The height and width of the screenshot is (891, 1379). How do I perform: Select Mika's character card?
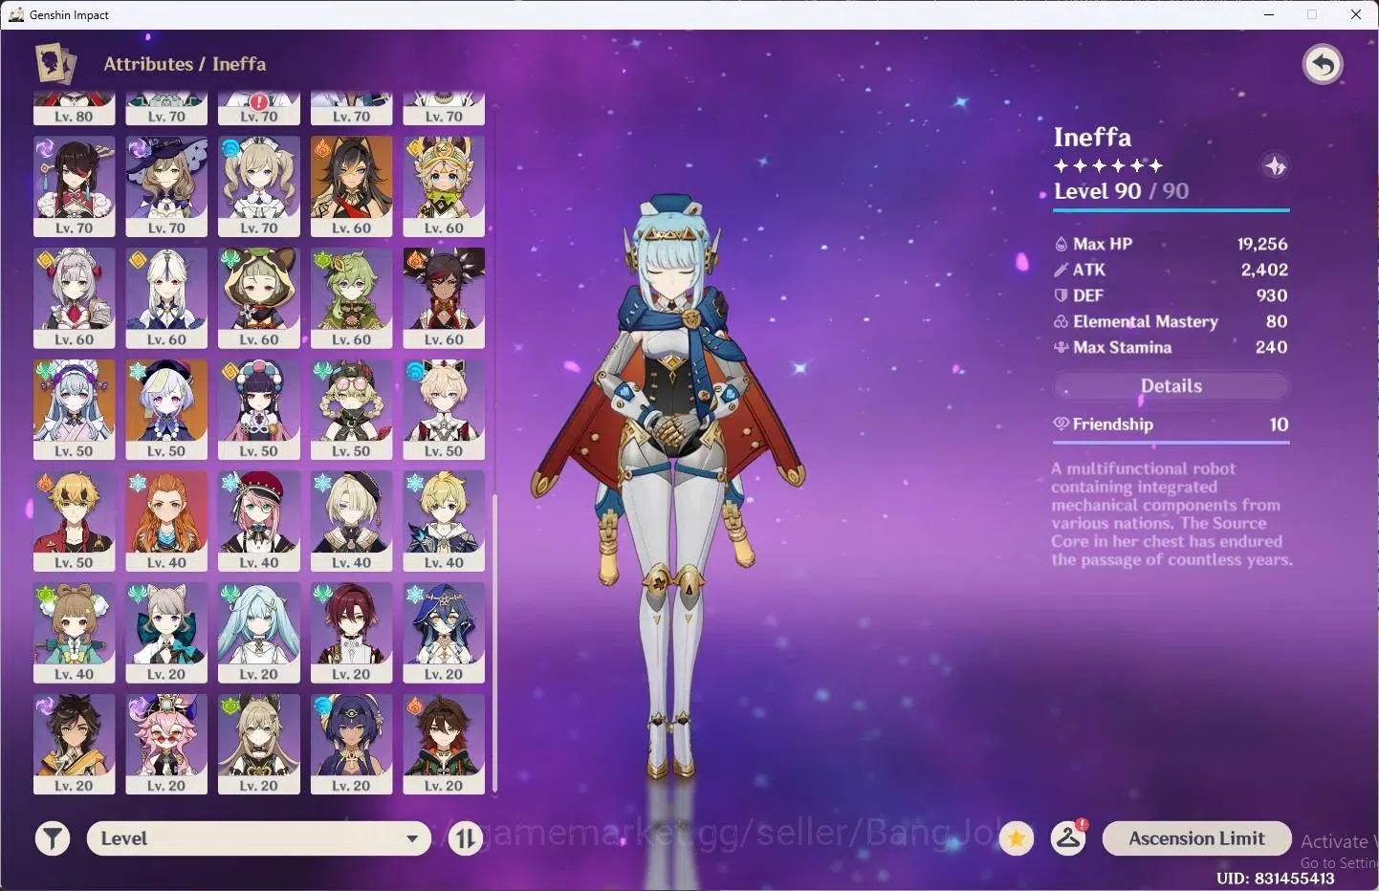point(444,521)
